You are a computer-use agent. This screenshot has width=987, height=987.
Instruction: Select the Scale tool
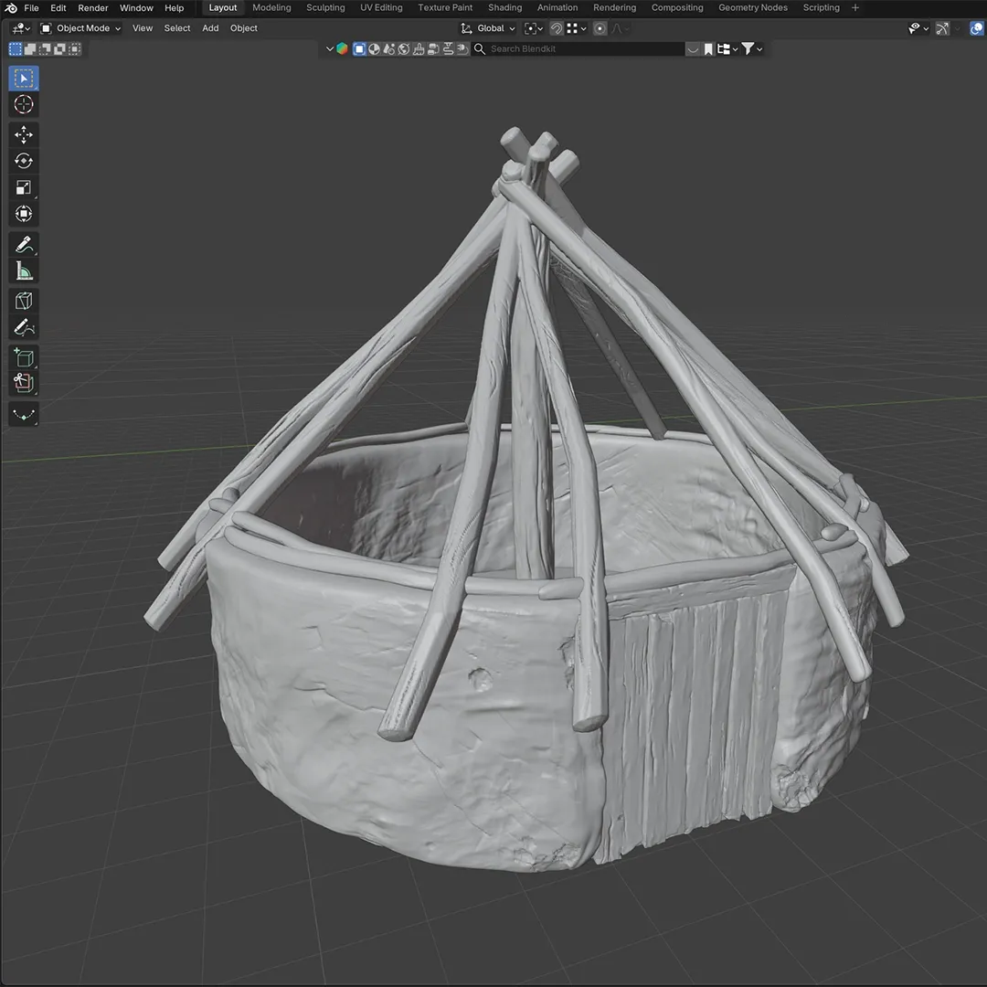[x=23, y=187]
